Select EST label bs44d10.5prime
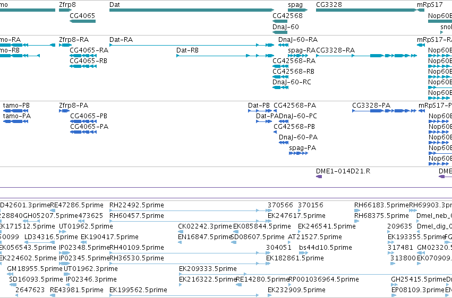The image size is (452, 298). point(326,248)
